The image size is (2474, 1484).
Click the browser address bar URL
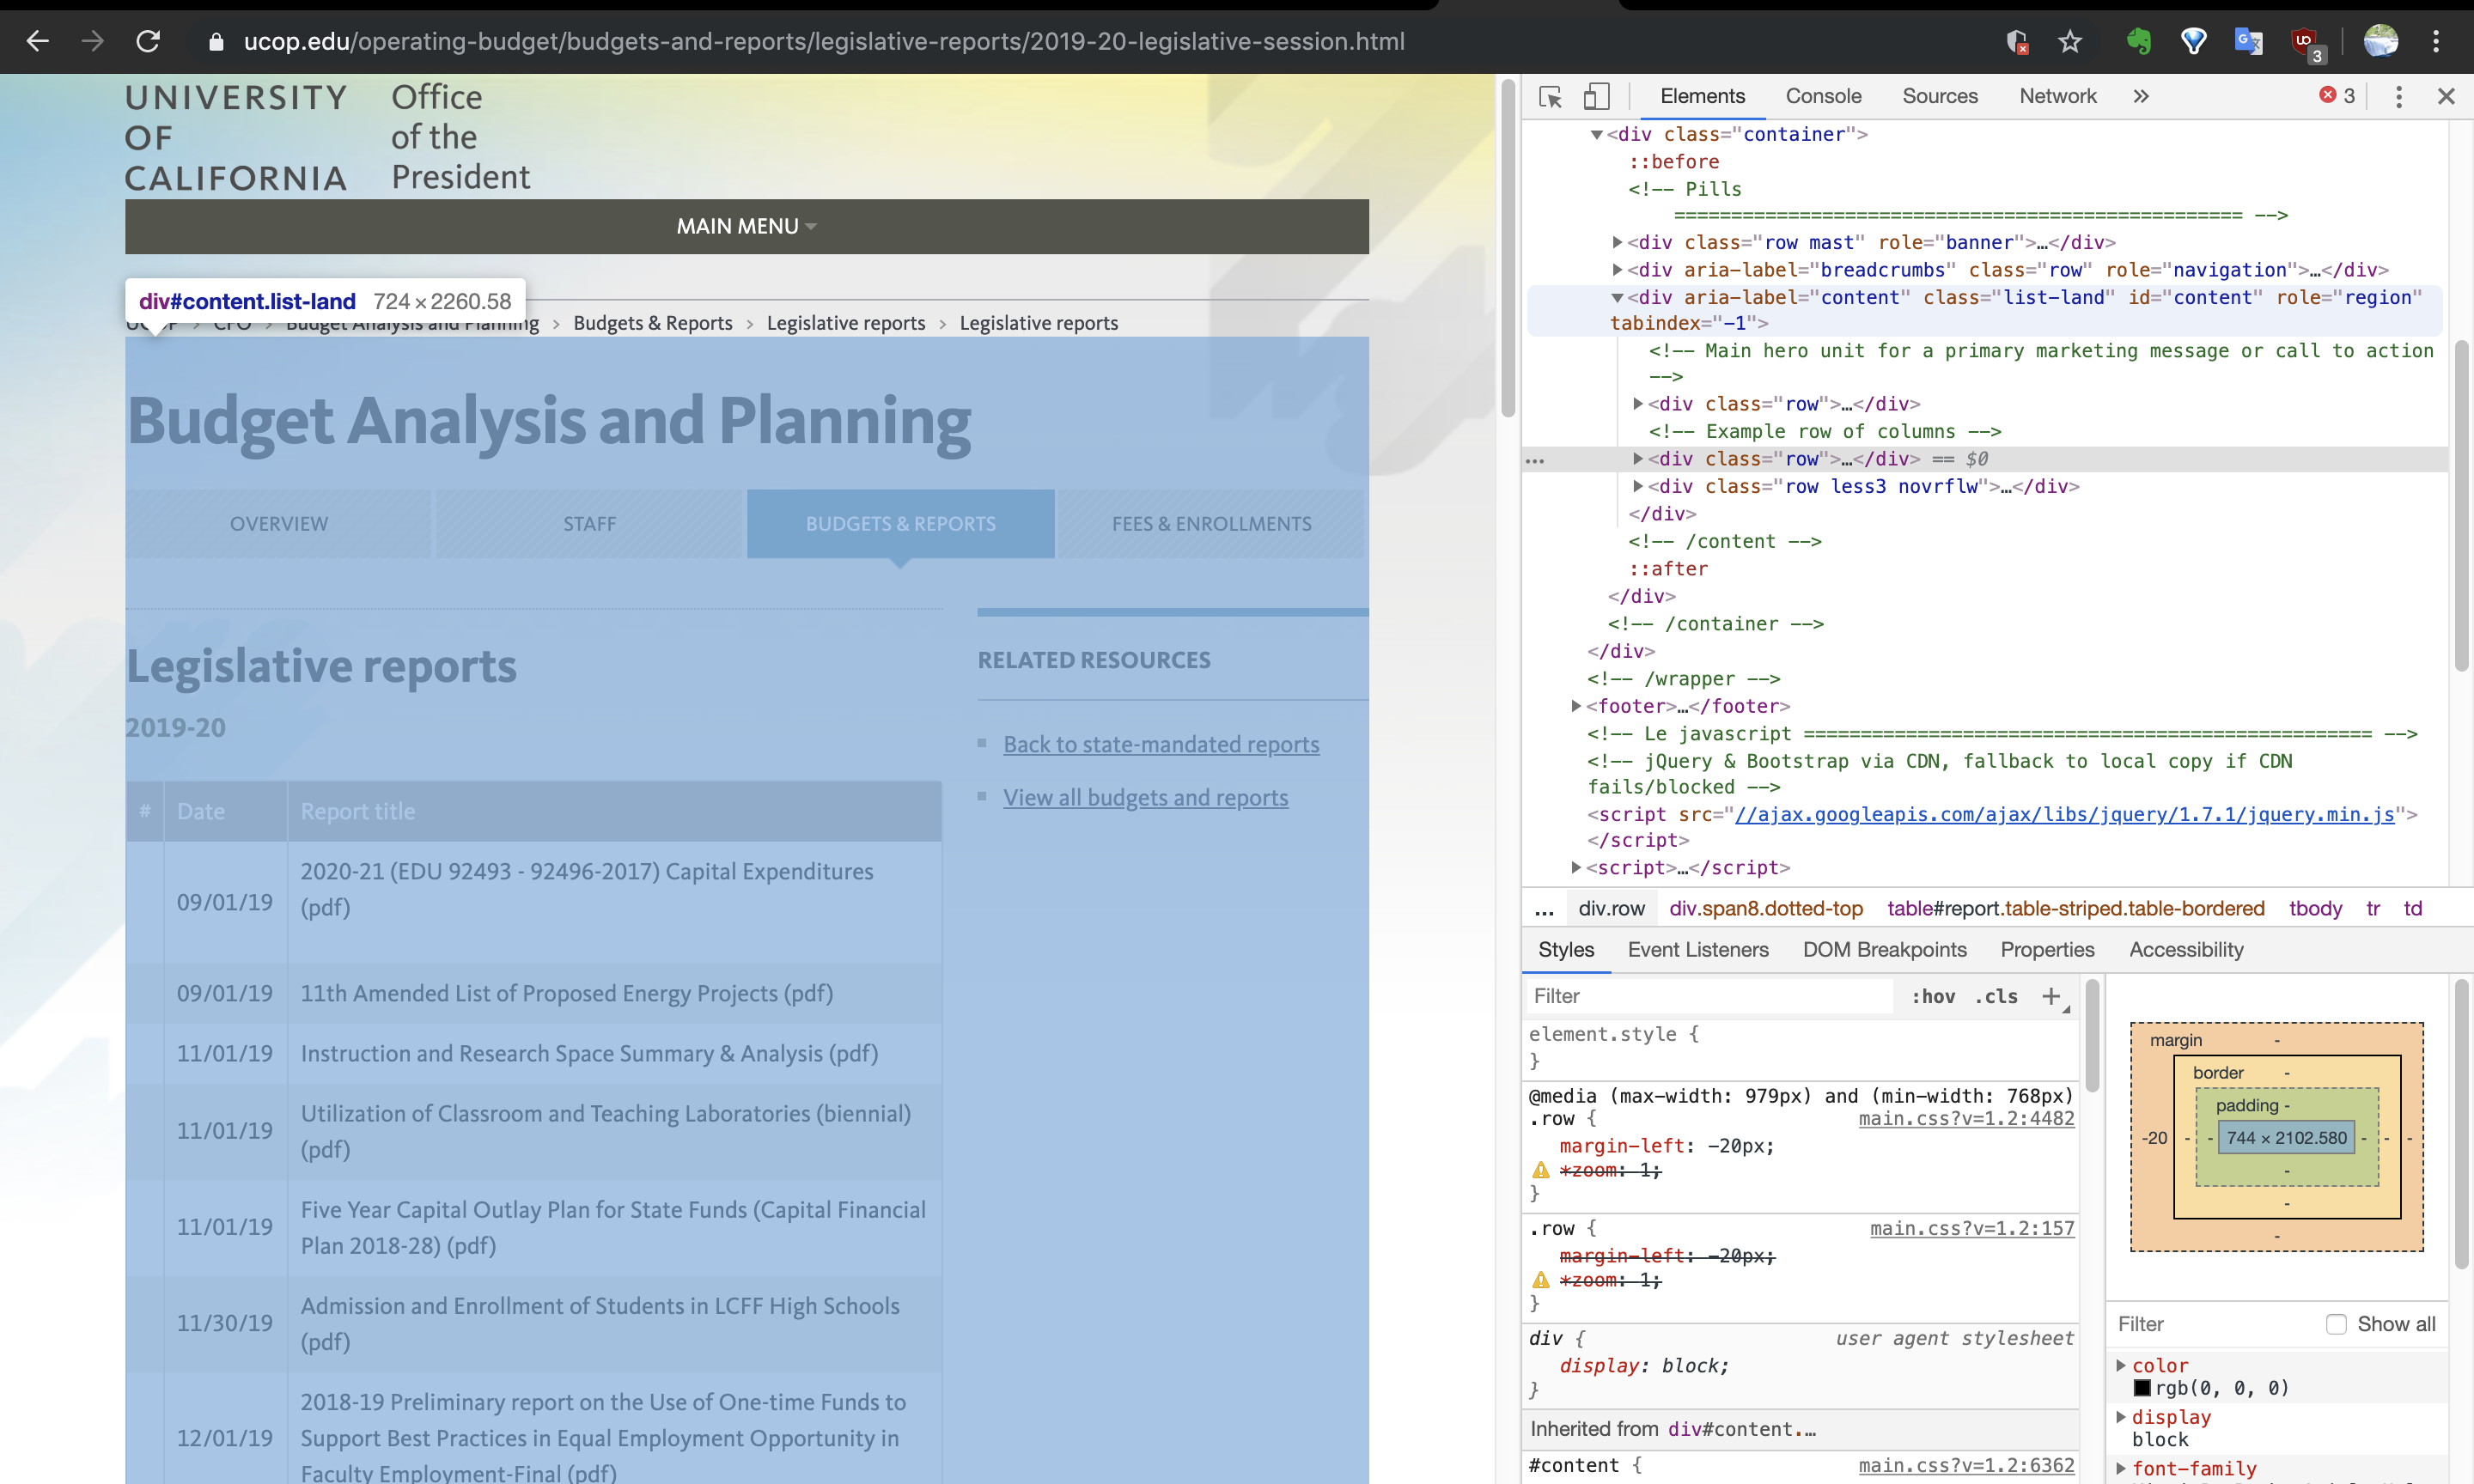[824, 41]
